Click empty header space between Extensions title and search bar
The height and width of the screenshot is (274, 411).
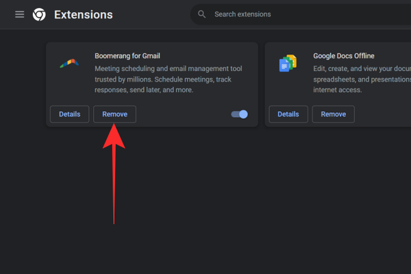pyautogui.click(x=154, y=14)
